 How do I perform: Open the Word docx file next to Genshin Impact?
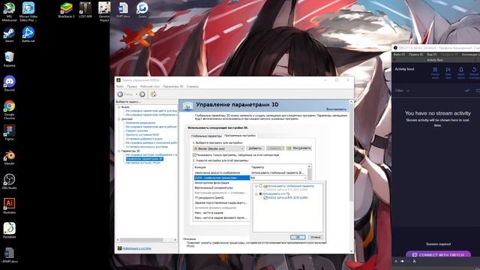[x=123, y=10]
